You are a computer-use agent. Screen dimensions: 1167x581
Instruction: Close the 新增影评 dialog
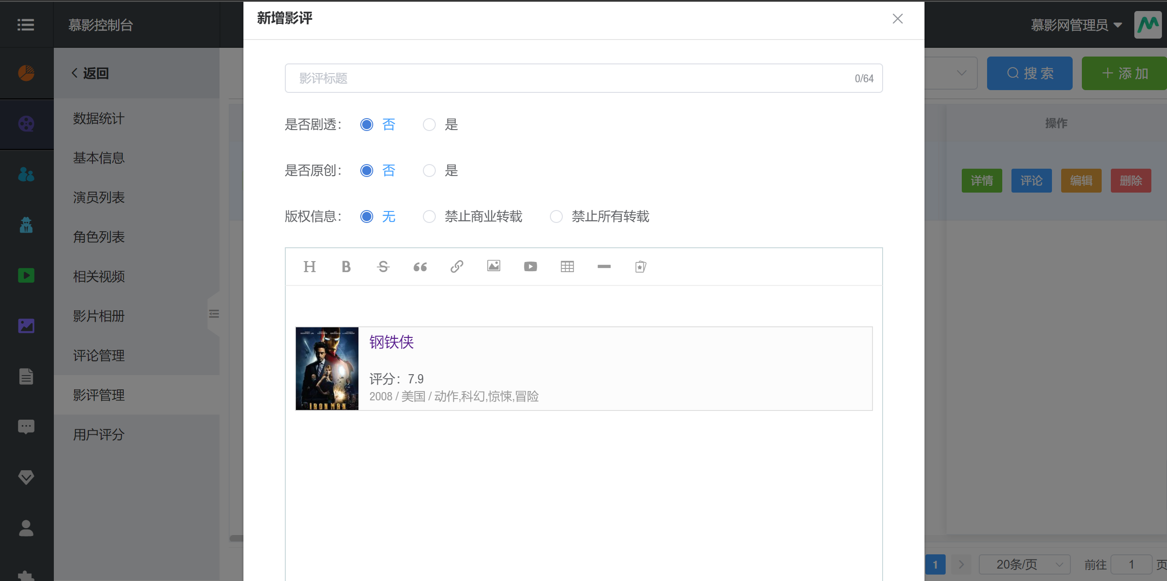coord(897,19)
